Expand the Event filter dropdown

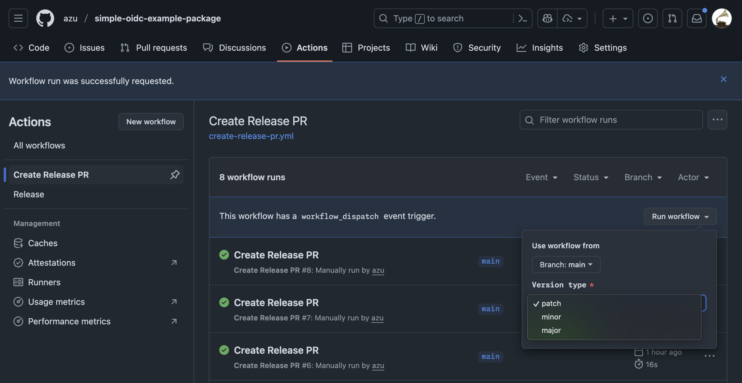(542, 177)
